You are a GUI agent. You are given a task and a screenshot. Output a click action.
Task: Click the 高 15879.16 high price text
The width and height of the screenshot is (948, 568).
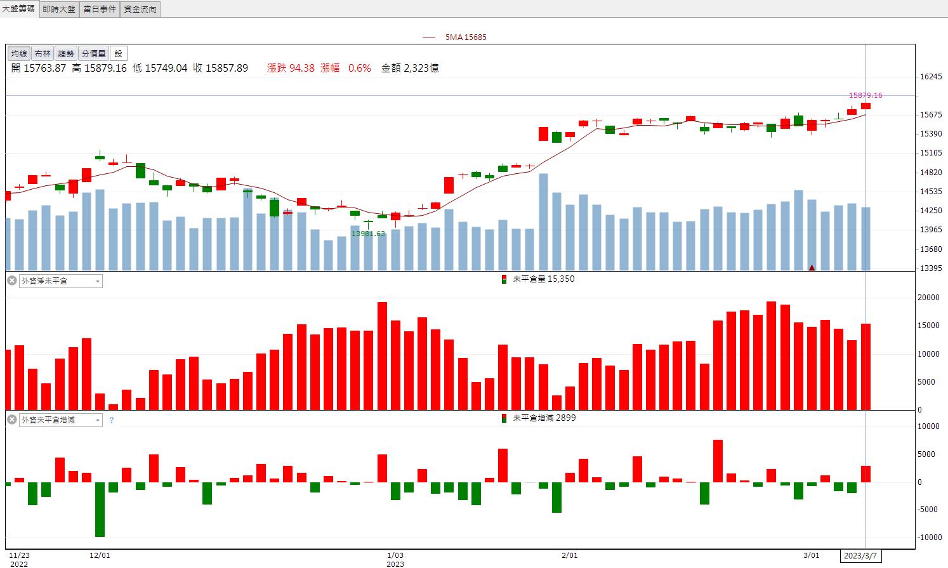click(99, 68)
